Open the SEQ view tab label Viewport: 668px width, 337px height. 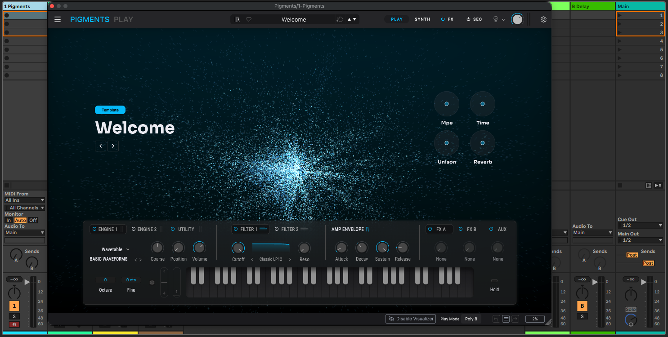click(x=478, y=19)
